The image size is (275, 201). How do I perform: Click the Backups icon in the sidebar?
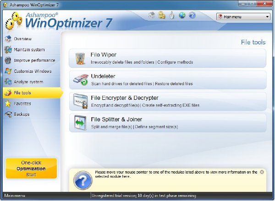point(8,114)
